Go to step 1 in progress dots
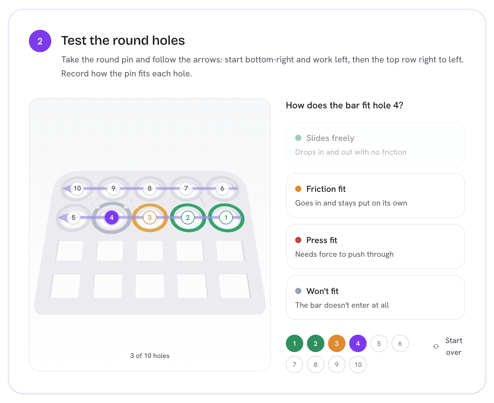The image size is (494, 403). pyautogui.click(x=295, y=343)
